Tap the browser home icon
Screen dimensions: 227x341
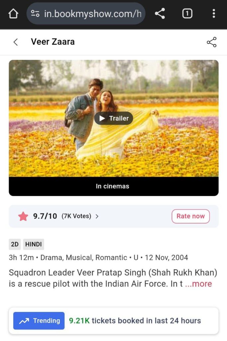13,14
